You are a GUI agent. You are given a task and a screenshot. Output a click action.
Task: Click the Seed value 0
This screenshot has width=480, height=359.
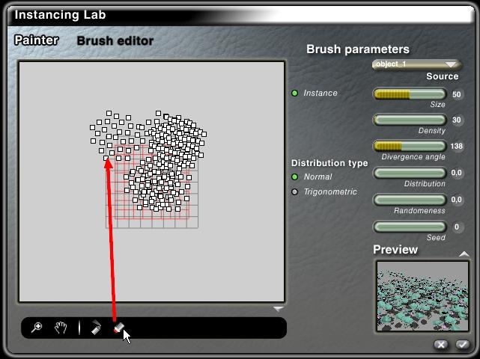point(457,227)
